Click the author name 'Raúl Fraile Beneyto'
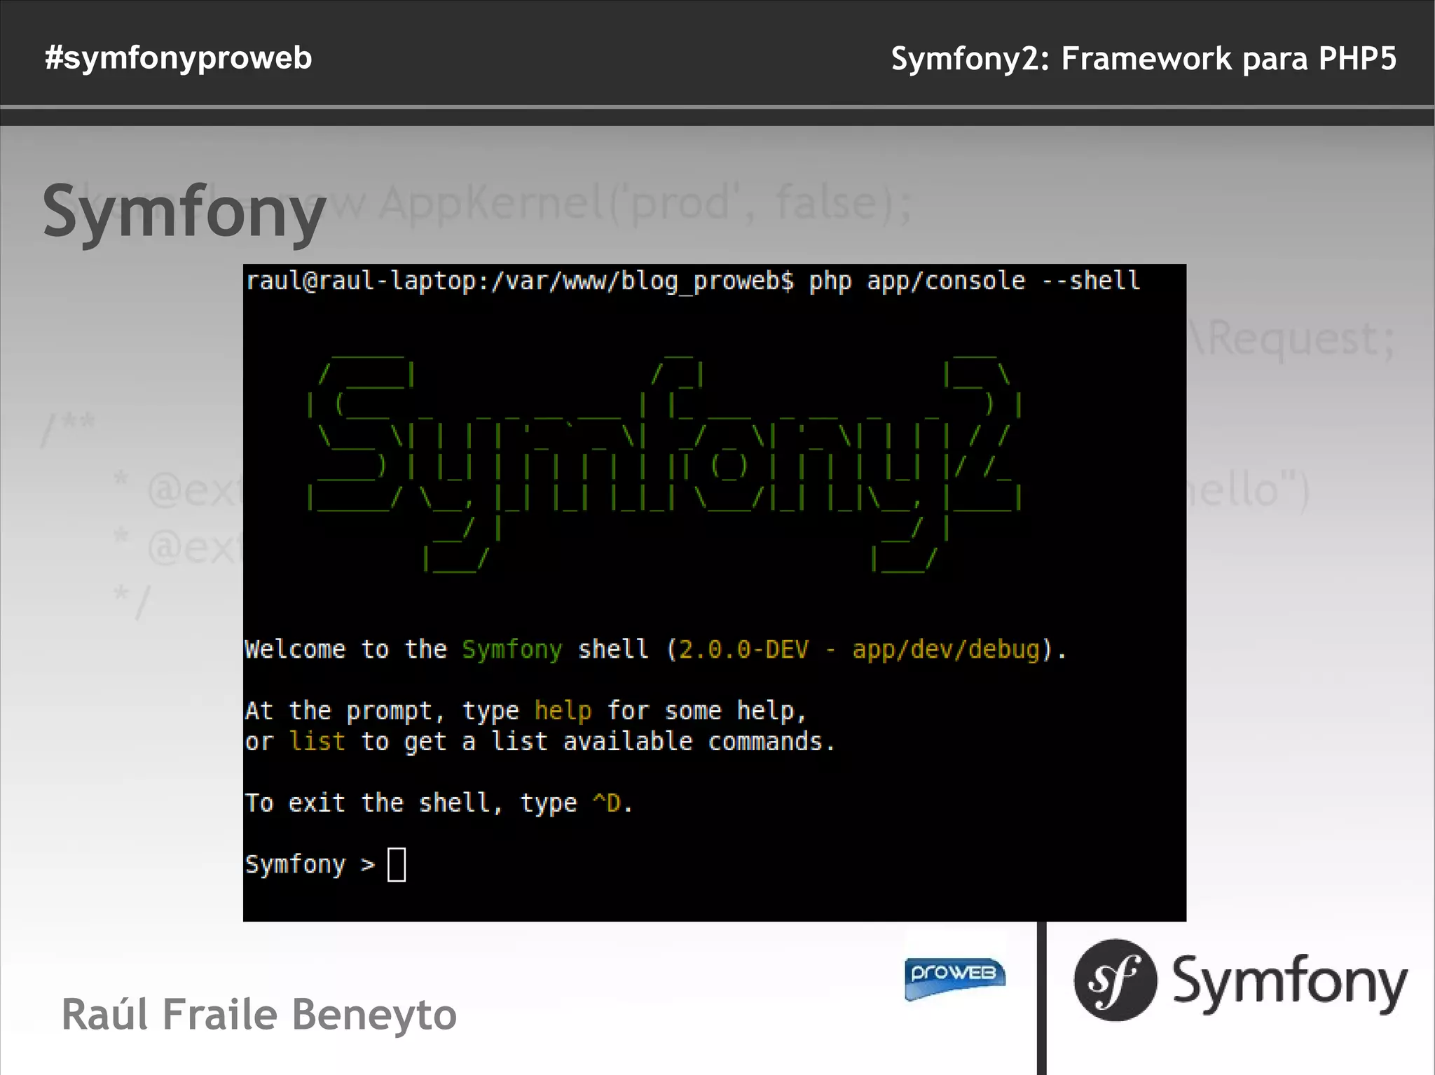The width and height of the screenshot is (1435, 1075). pos(259,1014)
